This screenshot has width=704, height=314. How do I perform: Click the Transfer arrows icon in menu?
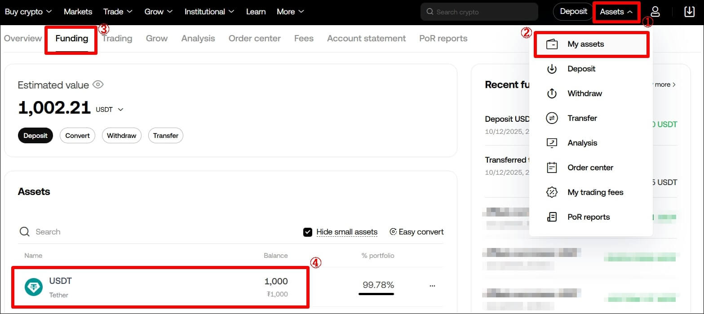(x=552, y=118)
